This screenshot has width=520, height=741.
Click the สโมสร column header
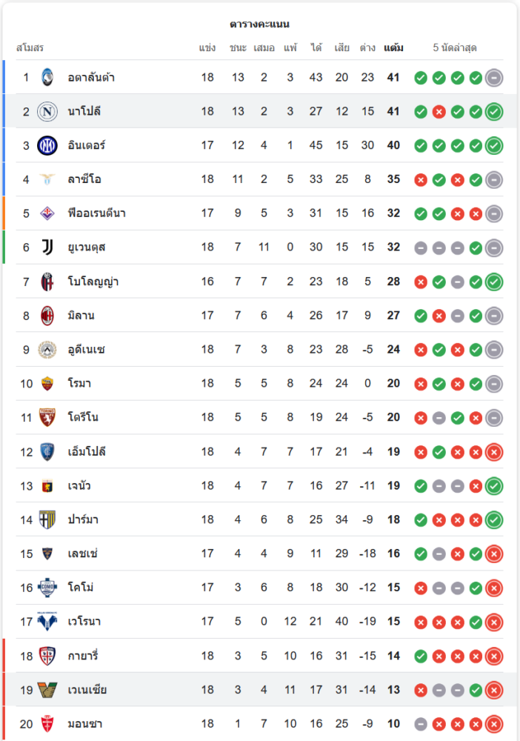pos(30,48)
